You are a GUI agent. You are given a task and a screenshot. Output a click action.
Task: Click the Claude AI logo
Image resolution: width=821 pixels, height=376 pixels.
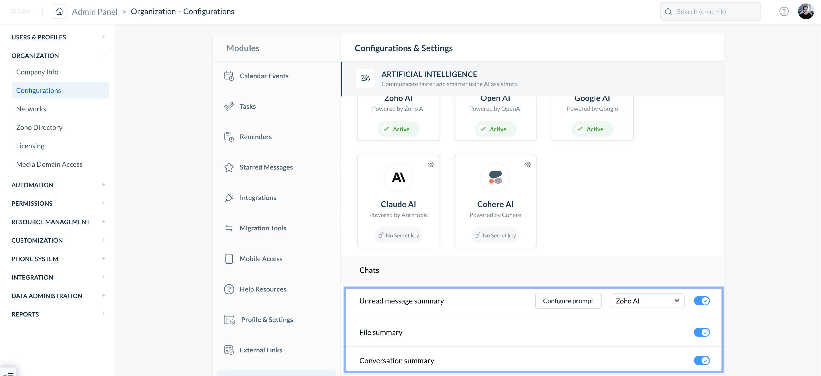[398, 177]
